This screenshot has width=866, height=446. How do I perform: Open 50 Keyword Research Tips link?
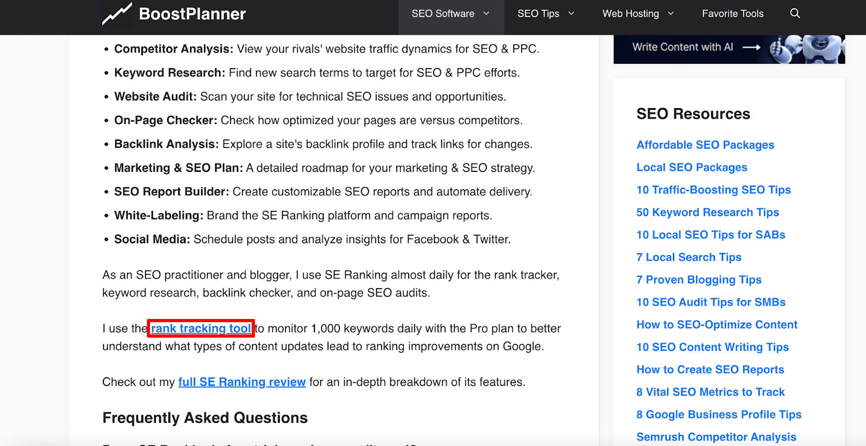point(707,212)
